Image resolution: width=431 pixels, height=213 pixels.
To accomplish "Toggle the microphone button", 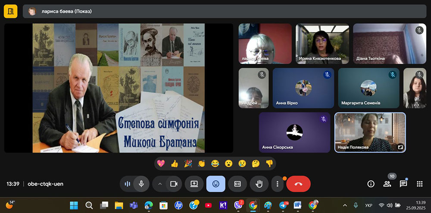I will 141,184.
